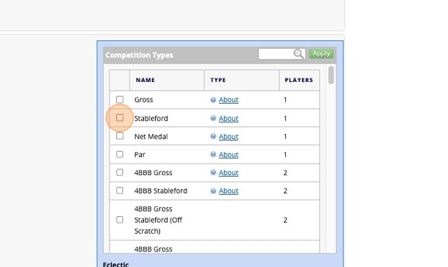The width and height of the screenshot is (448, 267).
Task: Click the Players column header
Action: point(299,80)
